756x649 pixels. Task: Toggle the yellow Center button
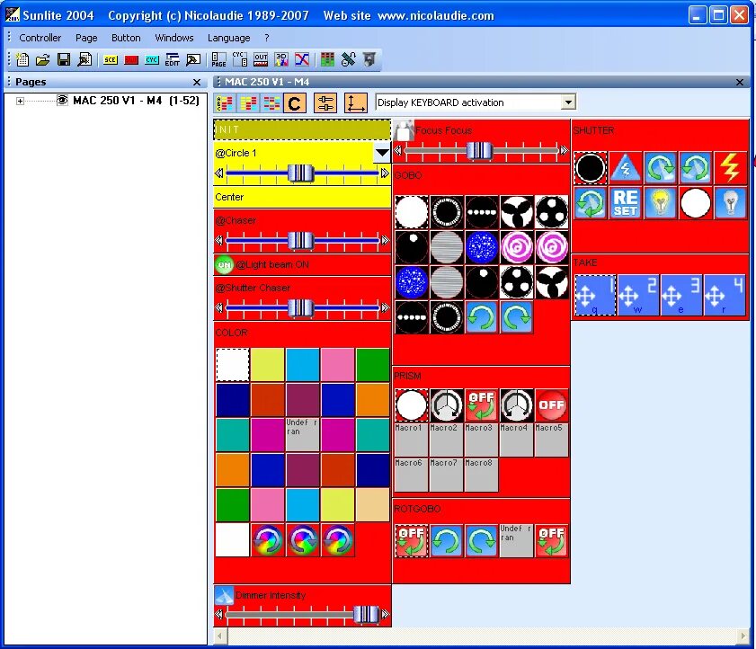302,197
